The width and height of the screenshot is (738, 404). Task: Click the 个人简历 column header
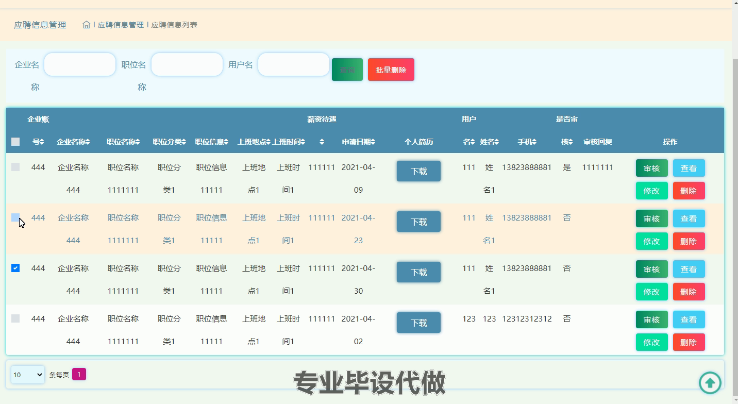418,142
